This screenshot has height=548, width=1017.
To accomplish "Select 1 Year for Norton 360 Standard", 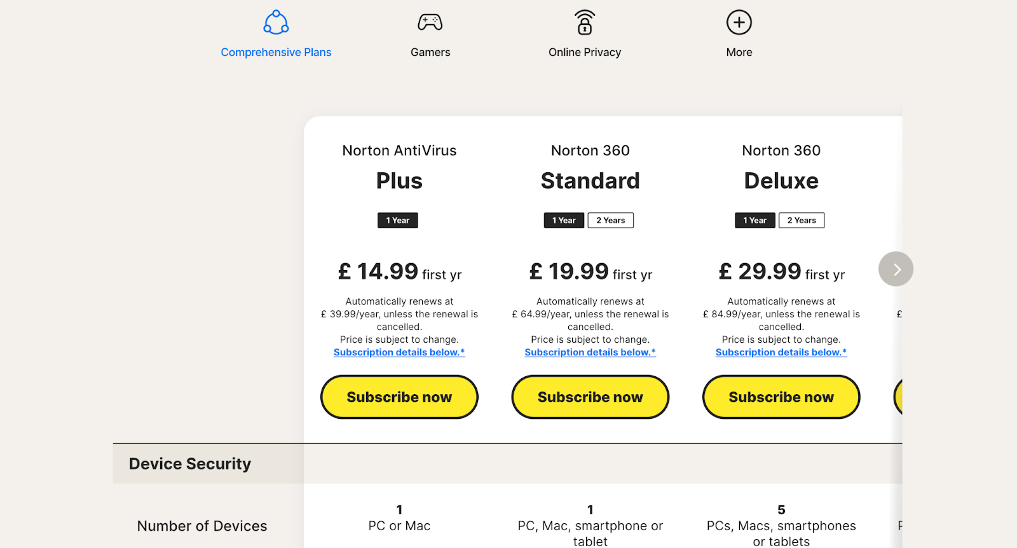I will point(564,221).
